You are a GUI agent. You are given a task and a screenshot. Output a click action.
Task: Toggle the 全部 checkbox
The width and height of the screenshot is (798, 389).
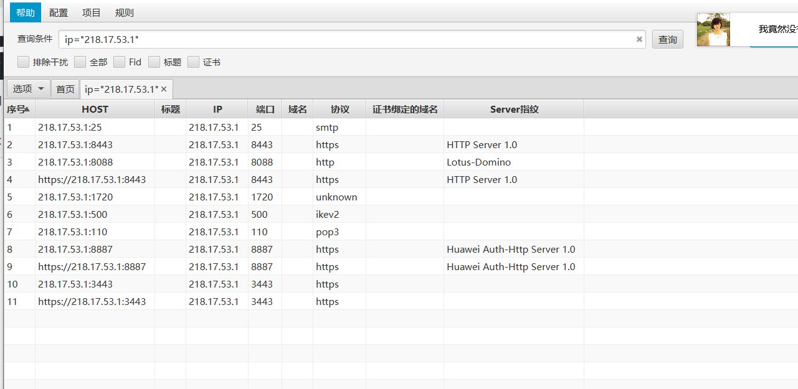click(80, 62)
